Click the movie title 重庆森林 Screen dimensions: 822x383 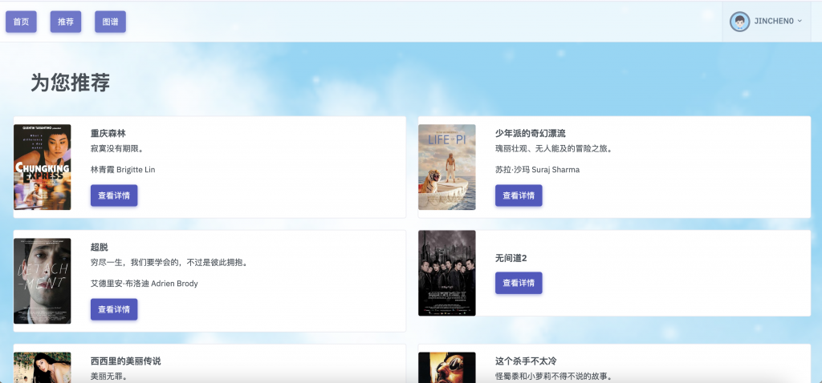pyautogui.click(x=108, y=134)
